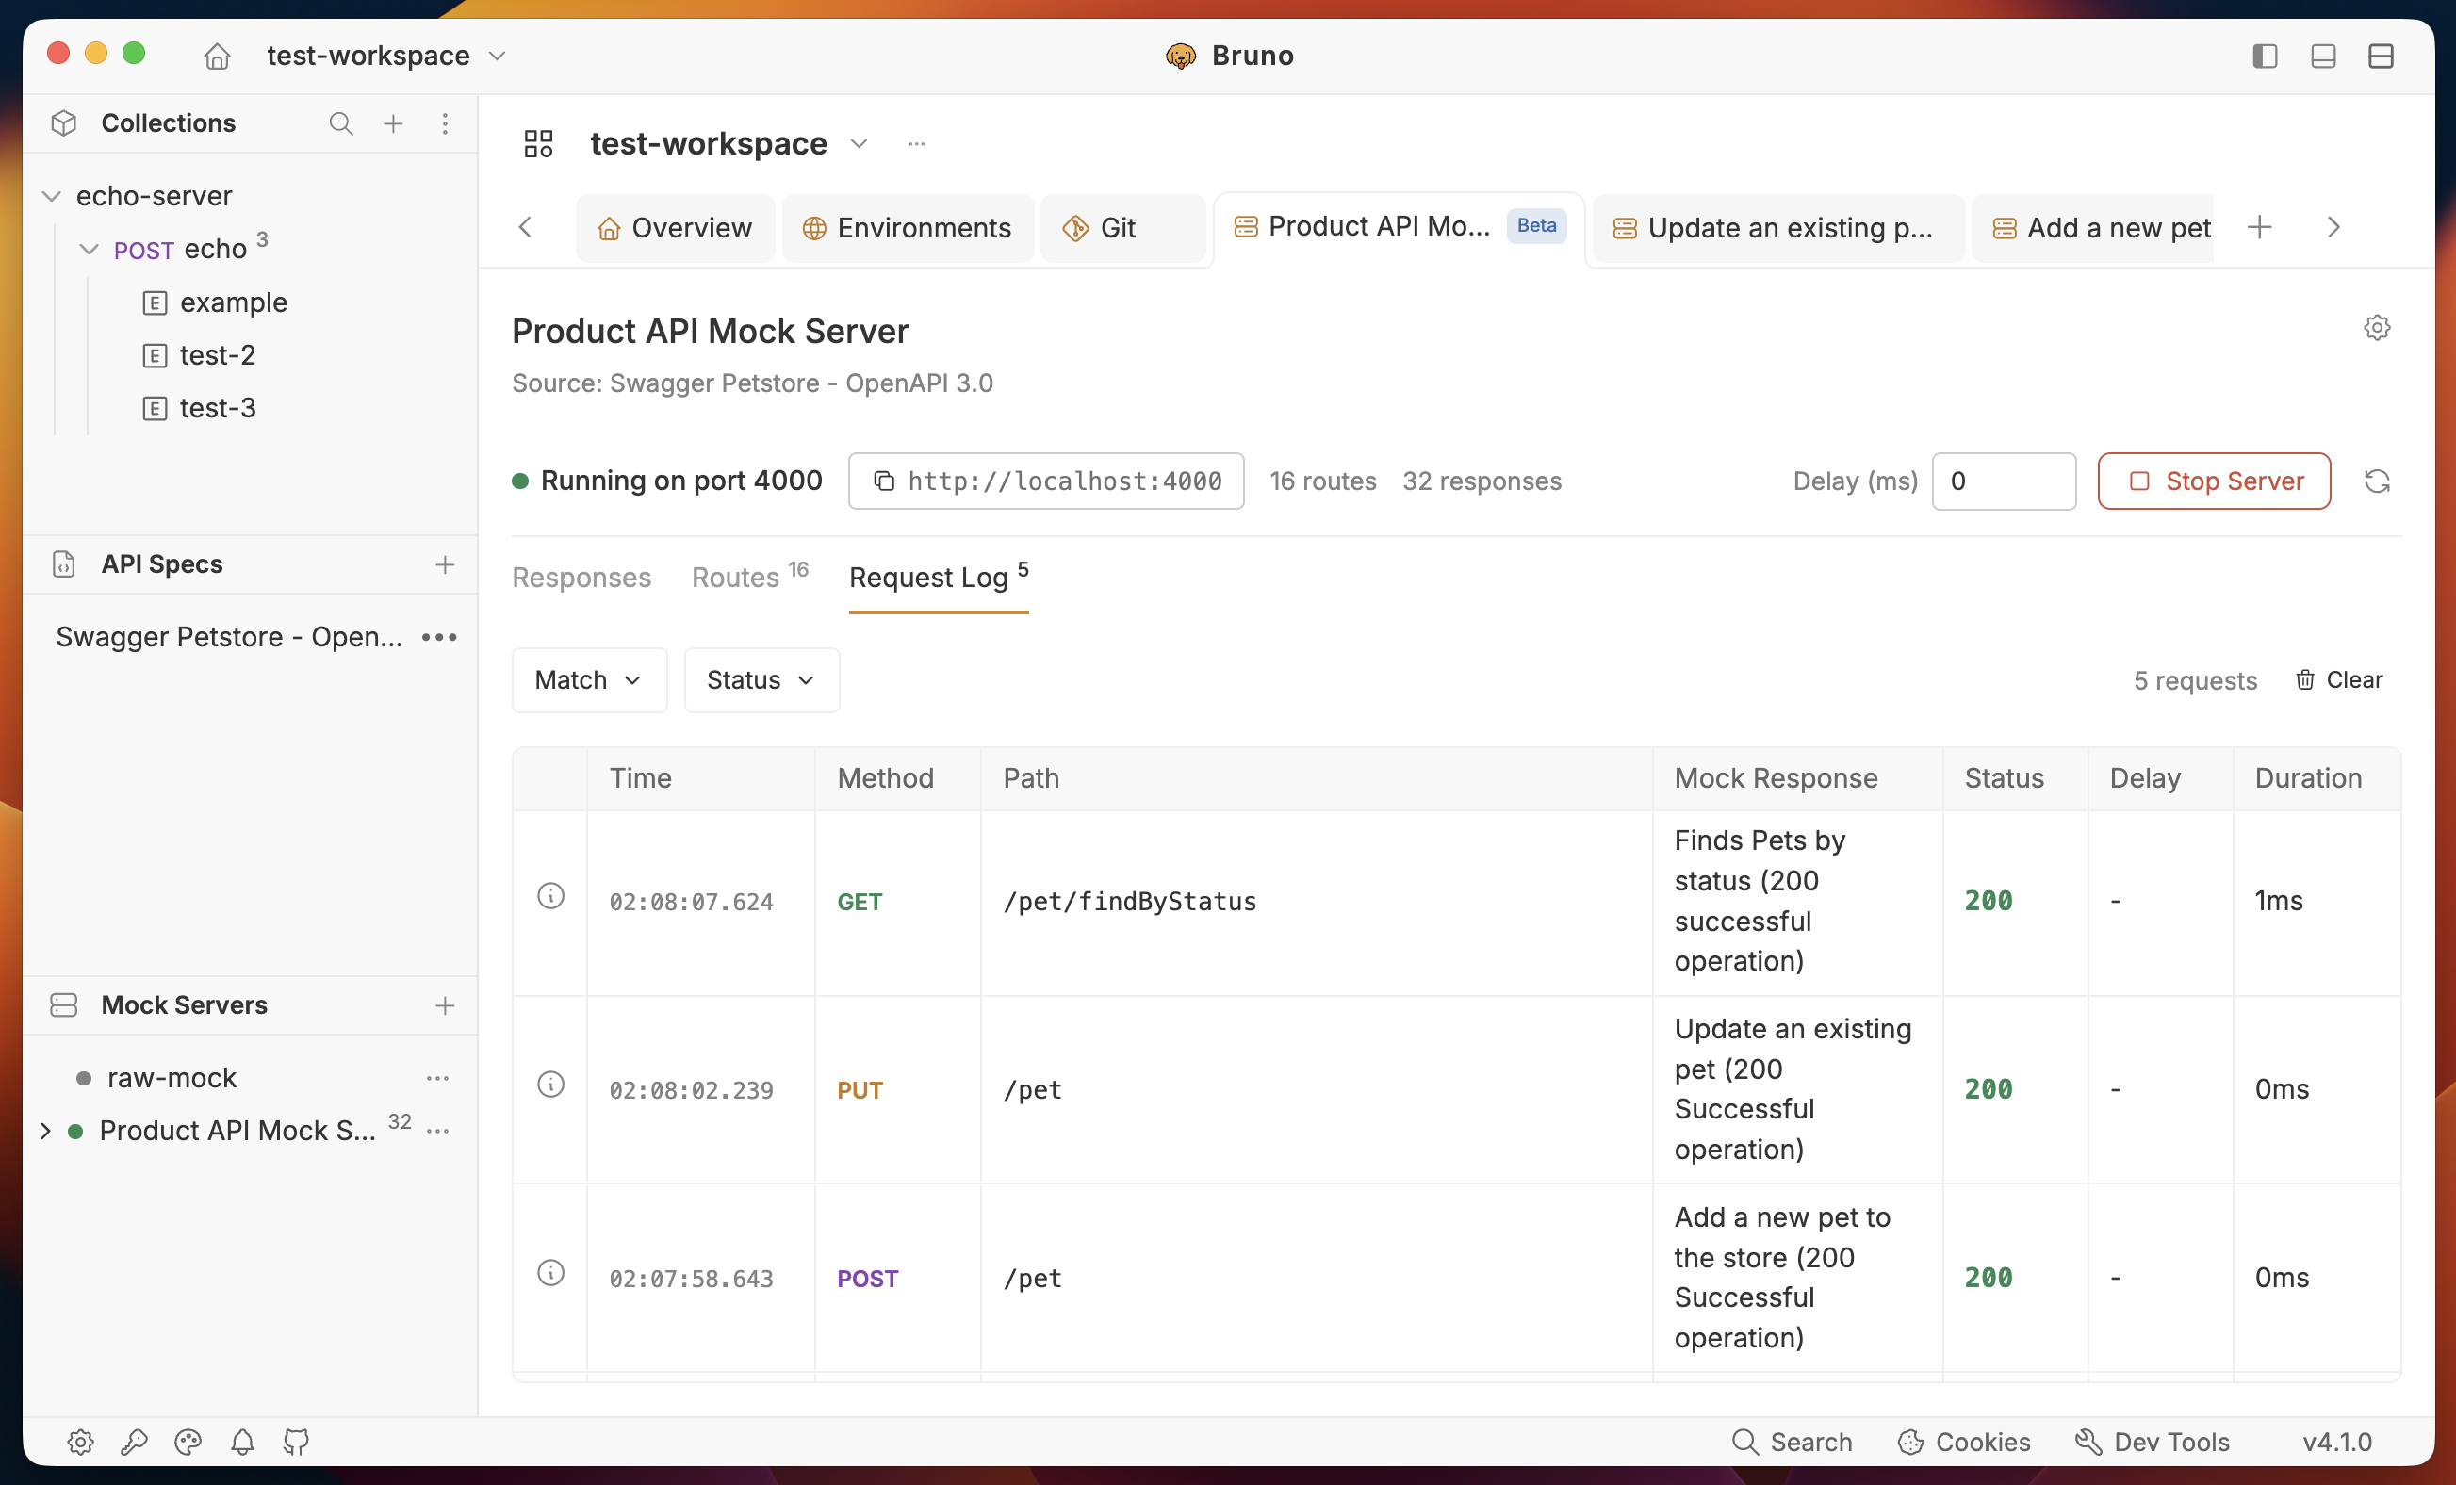The width and height of the screenshot is (2456, 1485).
Task: Open the Match filter dropdown
Action: [589, 680]
